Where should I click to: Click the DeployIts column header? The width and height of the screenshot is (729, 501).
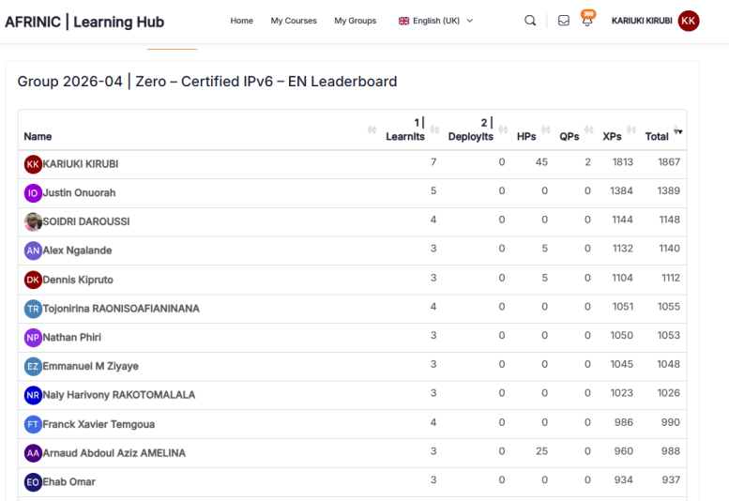pos(470,129)
